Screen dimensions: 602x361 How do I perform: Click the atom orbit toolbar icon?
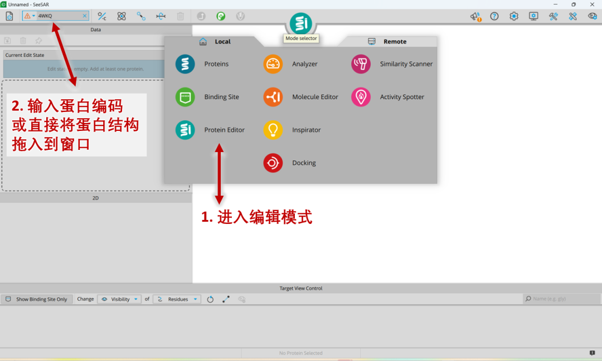pos(122,16)
